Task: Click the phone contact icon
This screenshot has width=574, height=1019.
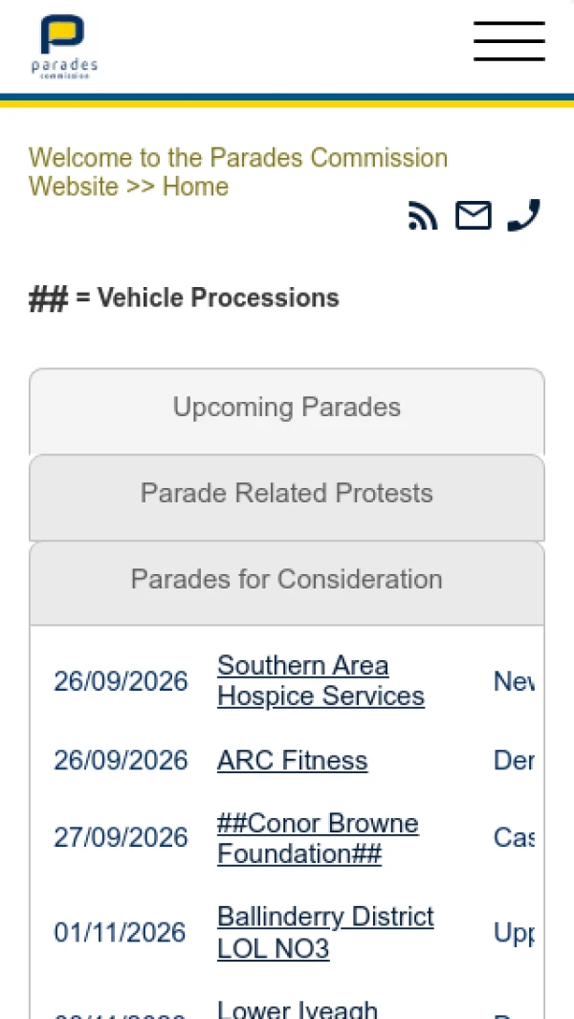Action: (524, 215)
